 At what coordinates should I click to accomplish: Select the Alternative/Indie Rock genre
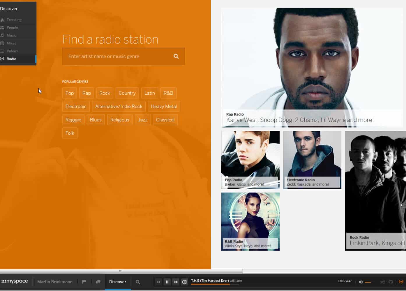[119, 106]
